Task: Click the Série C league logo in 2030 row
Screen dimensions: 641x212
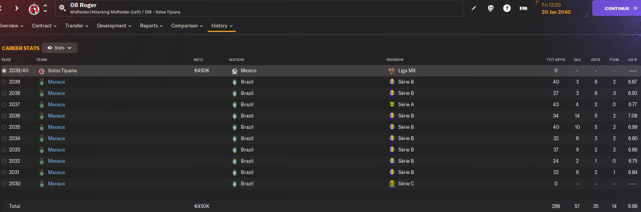Action: 392,183
